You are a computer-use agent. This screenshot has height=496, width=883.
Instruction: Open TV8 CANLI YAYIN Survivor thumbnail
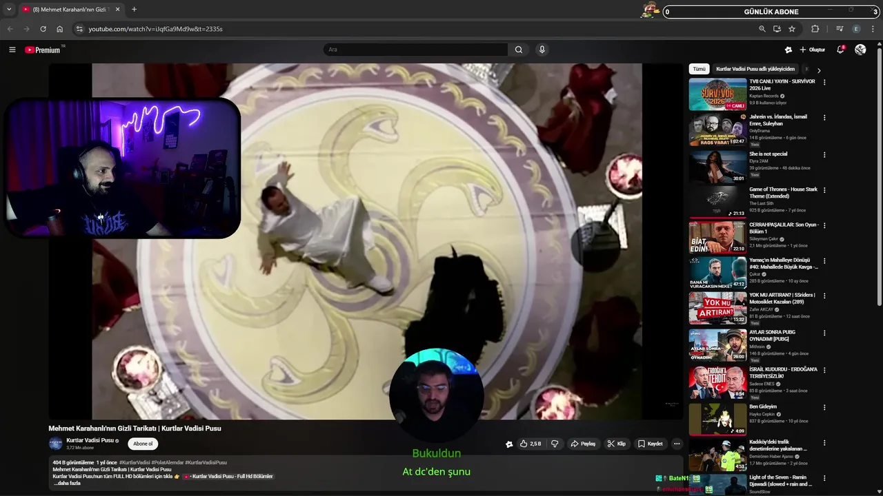(x=717, y=94)
